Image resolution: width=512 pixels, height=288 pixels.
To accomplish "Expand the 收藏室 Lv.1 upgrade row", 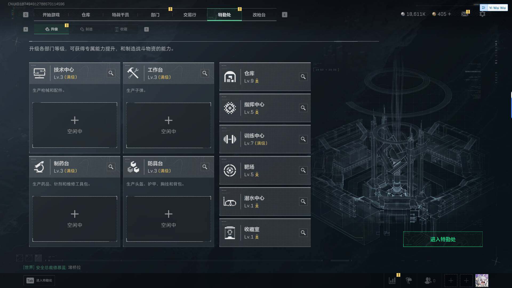I will [x=265, y=233].
